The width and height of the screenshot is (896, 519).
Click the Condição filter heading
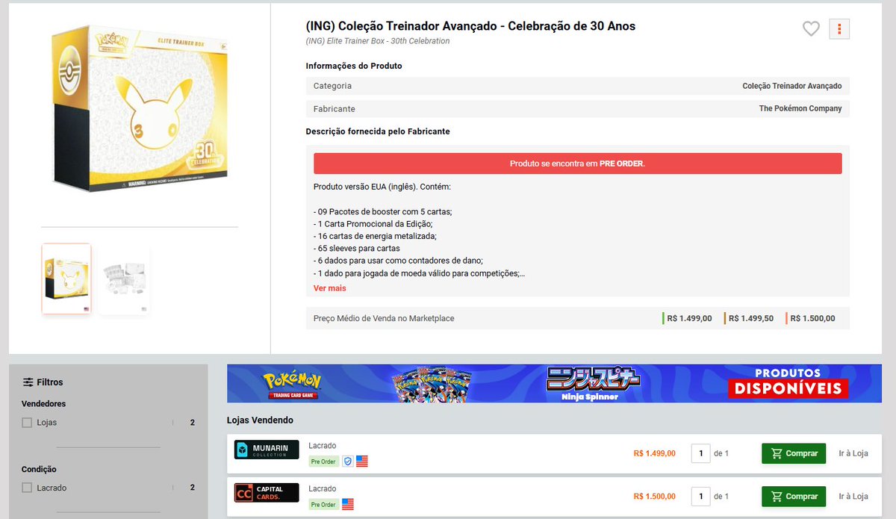(39, 470)
